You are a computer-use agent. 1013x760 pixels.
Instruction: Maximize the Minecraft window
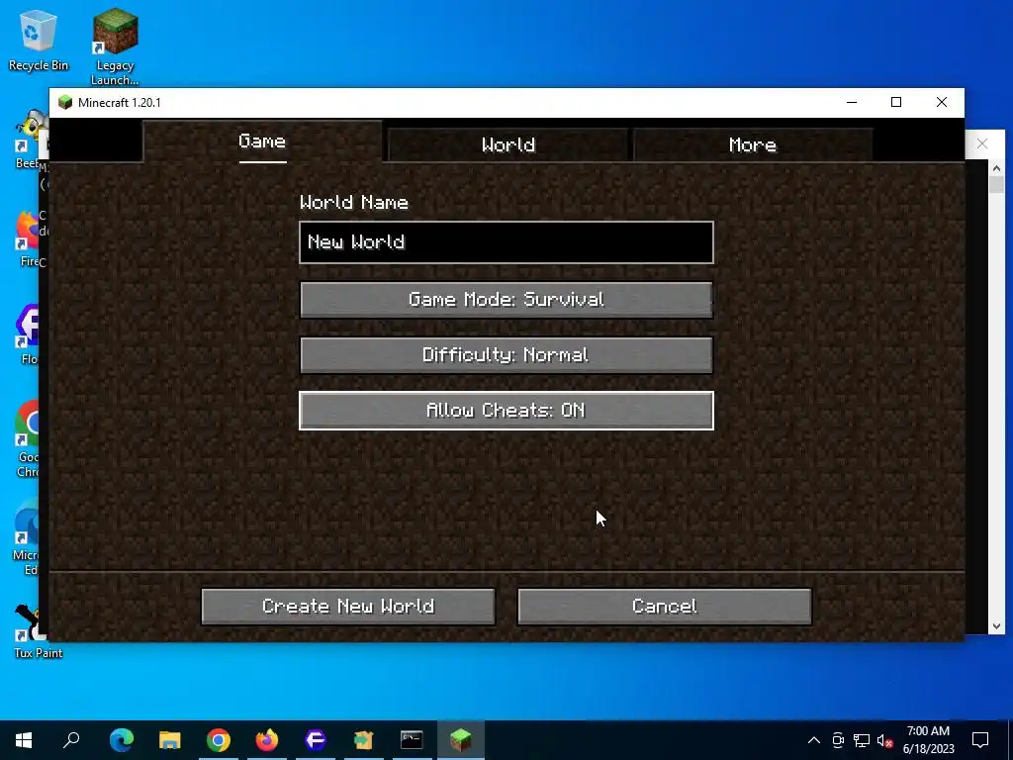pyautogui.click(x=896, y=102)
